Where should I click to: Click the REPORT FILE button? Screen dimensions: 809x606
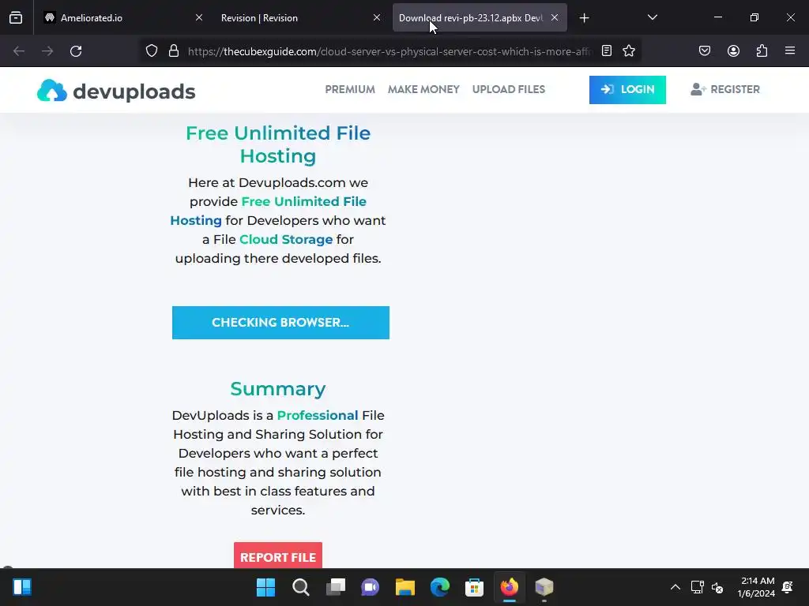[277, 556]
